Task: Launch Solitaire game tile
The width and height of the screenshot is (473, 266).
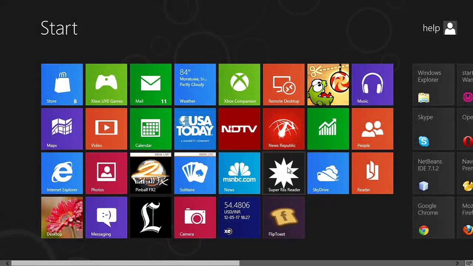Action: (195, 173)
